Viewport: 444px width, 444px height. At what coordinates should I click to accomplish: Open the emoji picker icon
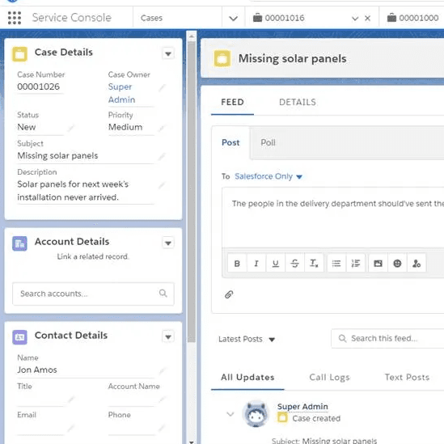tap(397, 264)
